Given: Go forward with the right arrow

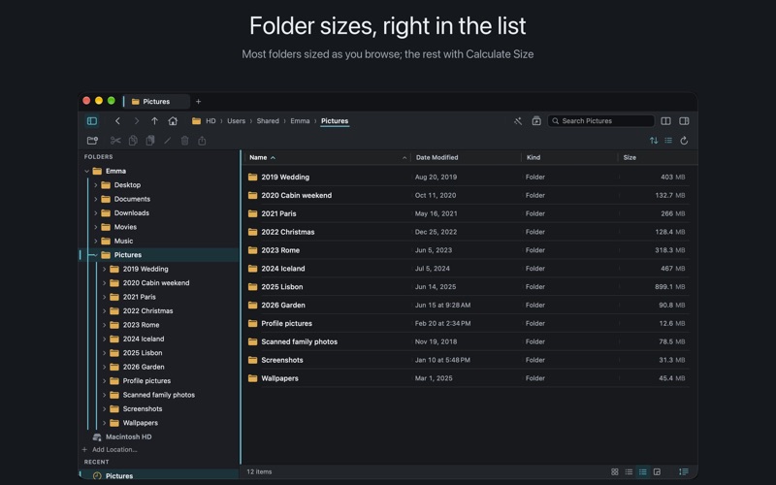Looking at the screenshot, I should [x=136, y=120].
